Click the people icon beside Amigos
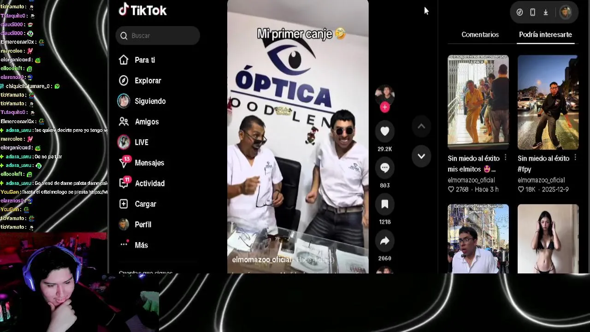 124,122
